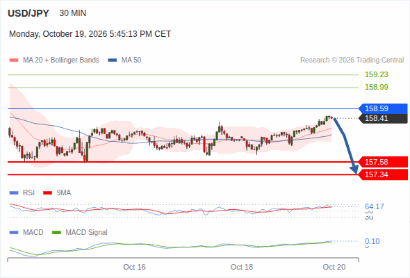410x278 pixels.
Task: Click the black 158.41 current price tag
Action: (x=383, y=118)
